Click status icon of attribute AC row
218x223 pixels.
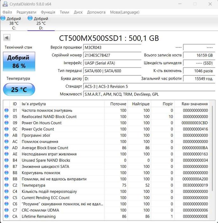pyautogui.click(x=7, y=141)
